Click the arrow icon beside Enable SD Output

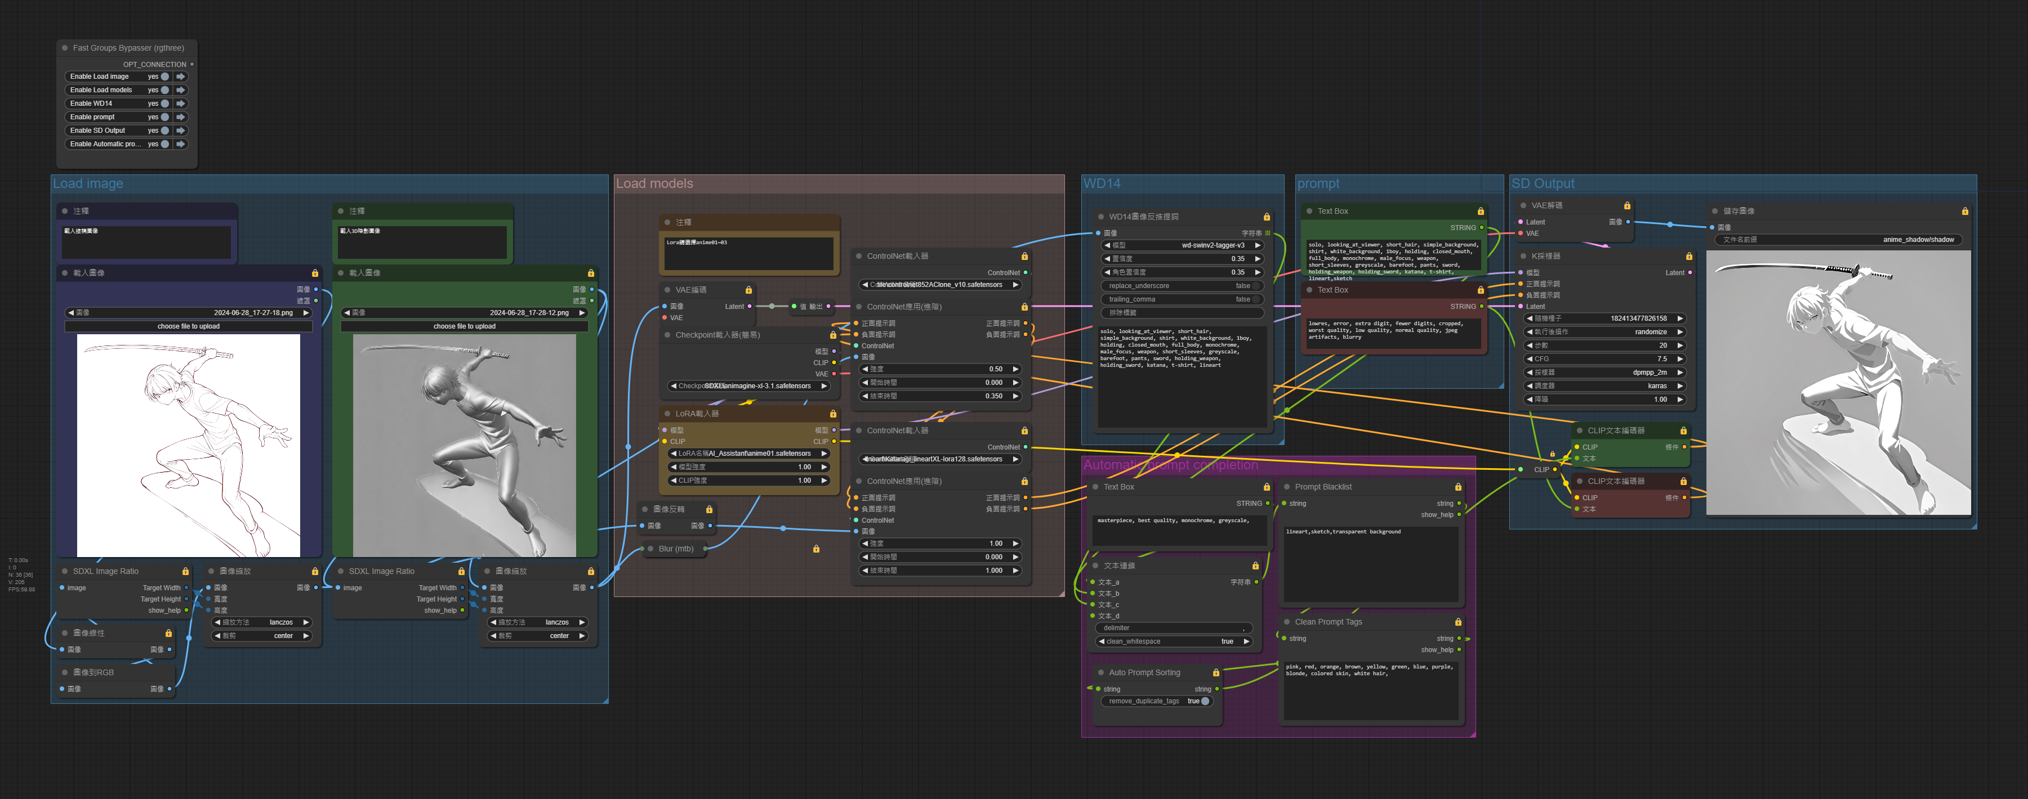point(181,131)
